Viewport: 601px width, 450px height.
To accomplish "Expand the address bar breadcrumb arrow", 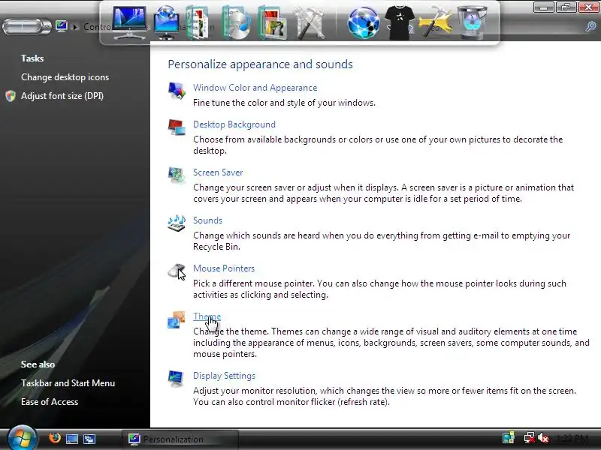I will tap(76, 27).
